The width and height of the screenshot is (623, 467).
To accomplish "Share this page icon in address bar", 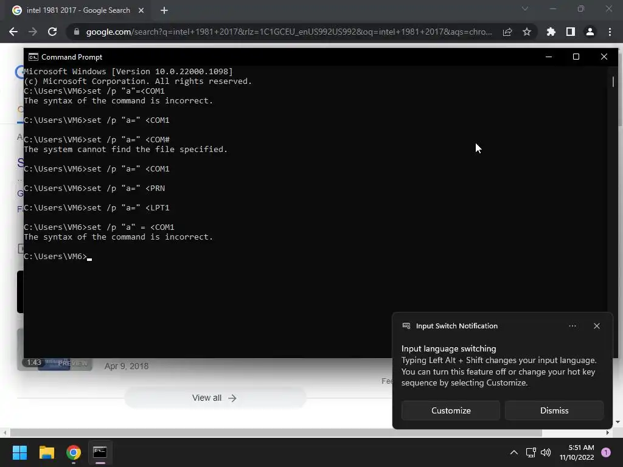I will (507, 32).
